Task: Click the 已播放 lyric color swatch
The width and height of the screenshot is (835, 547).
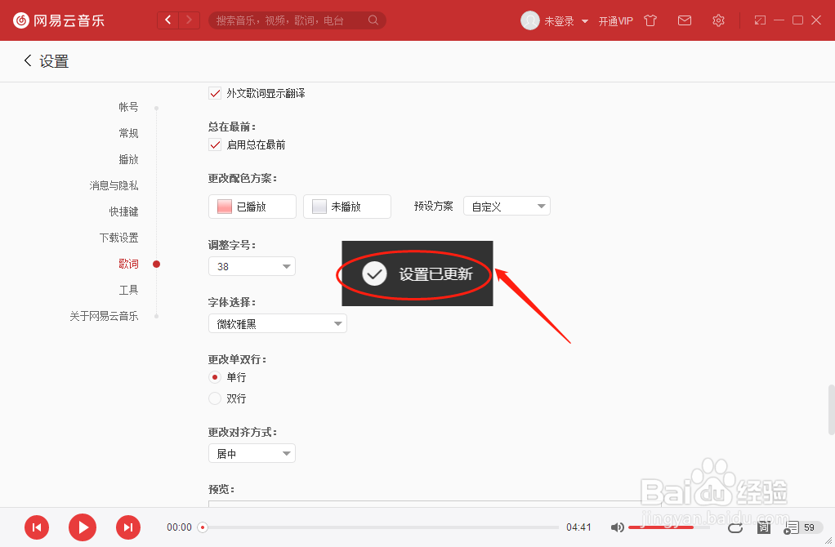Action: pos(252,206)
